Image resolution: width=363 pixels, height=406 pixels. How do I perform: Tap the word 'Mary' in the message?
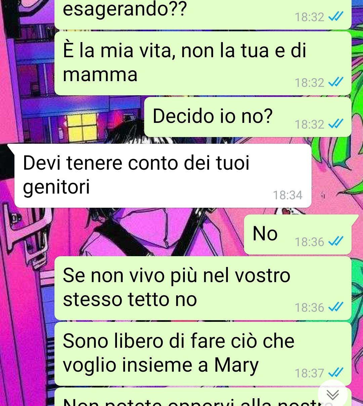click(236, 365)
